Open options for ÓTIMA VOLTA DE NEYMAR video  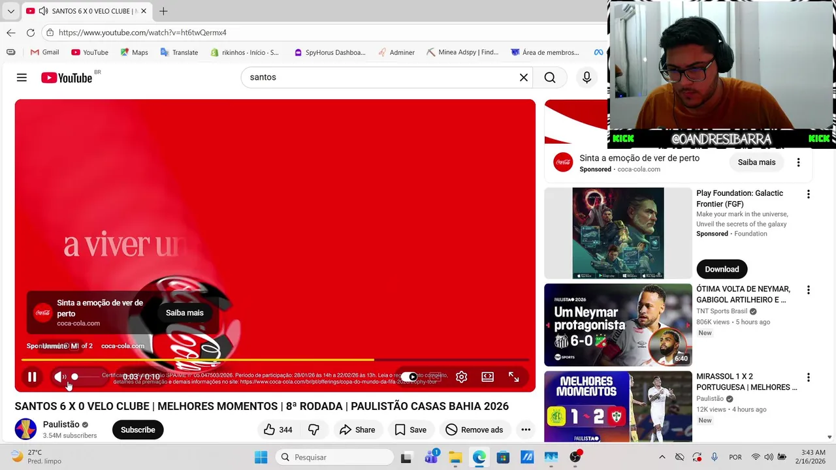[809, 289]
